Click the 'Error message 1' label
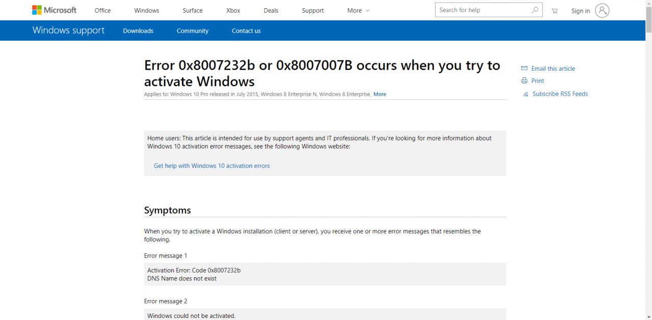 [166, 255]
